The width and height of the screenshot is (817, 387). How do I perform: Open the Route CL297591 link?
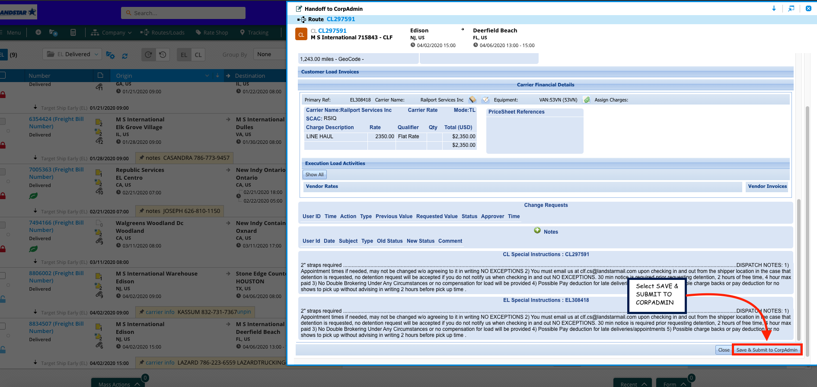click(x=341, y=19)
